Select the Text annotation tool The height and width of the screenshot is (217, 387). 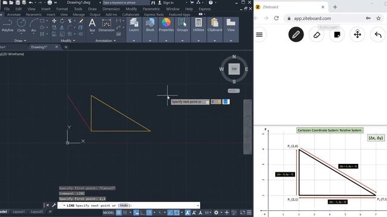tap(92, 25)
